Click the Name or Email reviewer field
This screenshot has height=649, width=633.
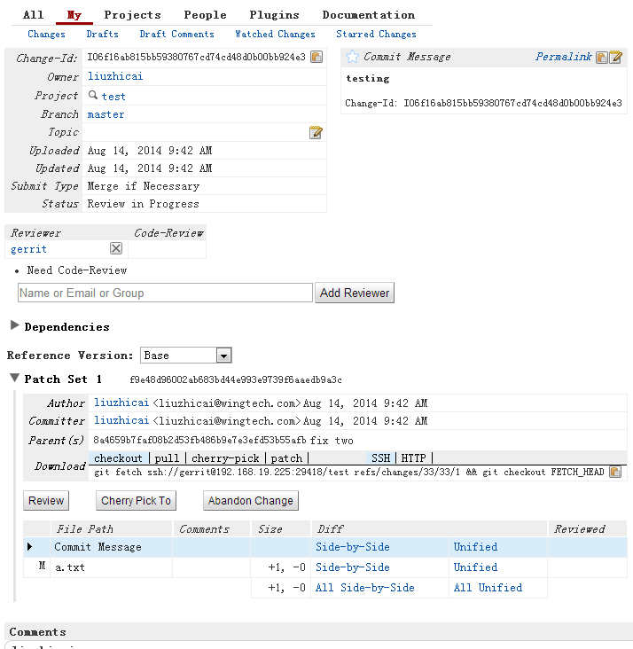(x=165, y=293)
